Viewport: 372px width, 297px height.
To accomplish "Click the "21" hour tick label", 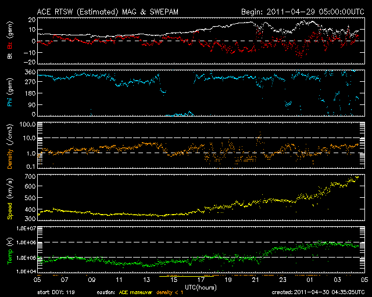I will [x=256, y=280].
